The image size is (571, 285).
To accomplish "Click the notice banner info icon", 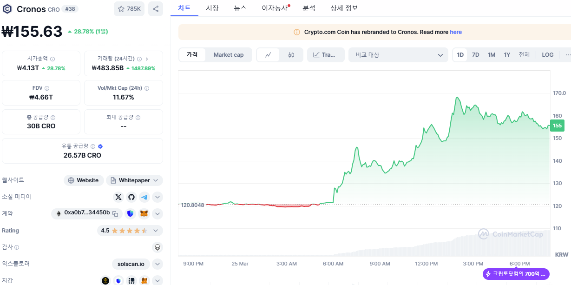I will click(x=297, y=32).
